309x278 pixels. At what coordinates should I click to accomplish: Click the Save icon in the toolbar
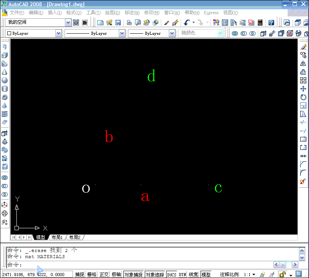click(118, 23)
